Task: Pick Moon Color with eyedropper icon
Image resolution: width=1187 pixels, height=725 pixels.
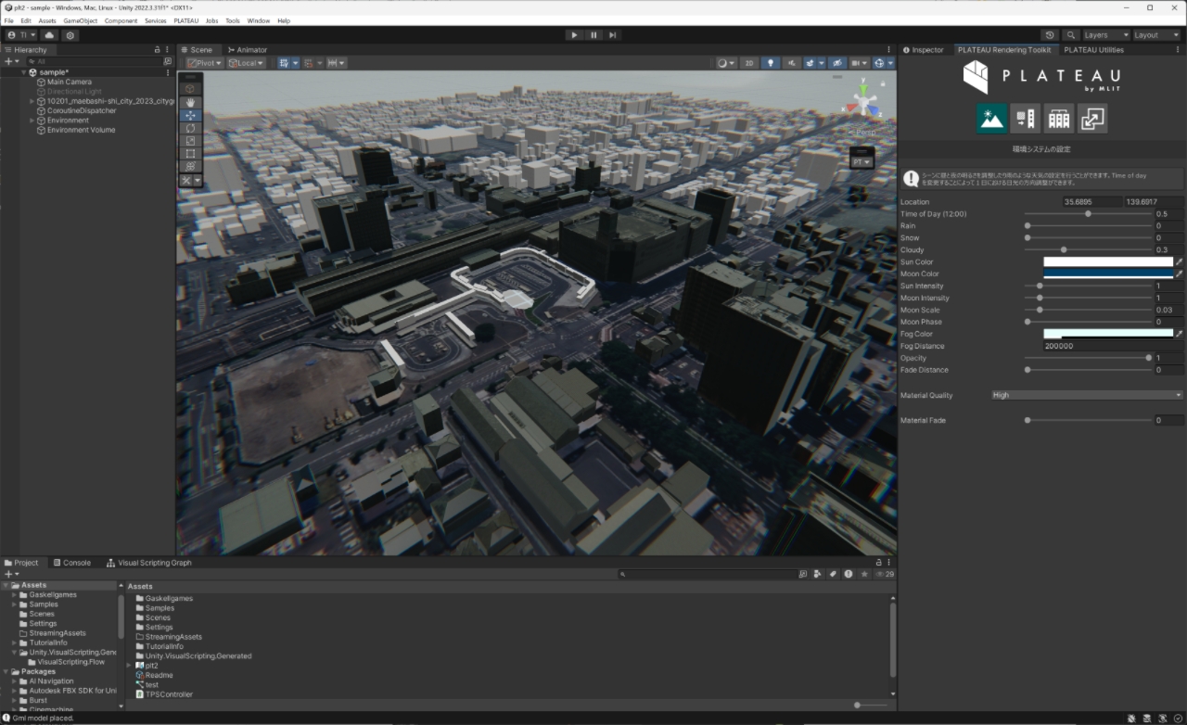Action: 1180,274
